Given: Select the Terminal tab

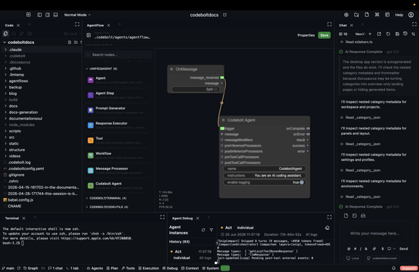Looking at the screenshot, I should tap(12, 218).
